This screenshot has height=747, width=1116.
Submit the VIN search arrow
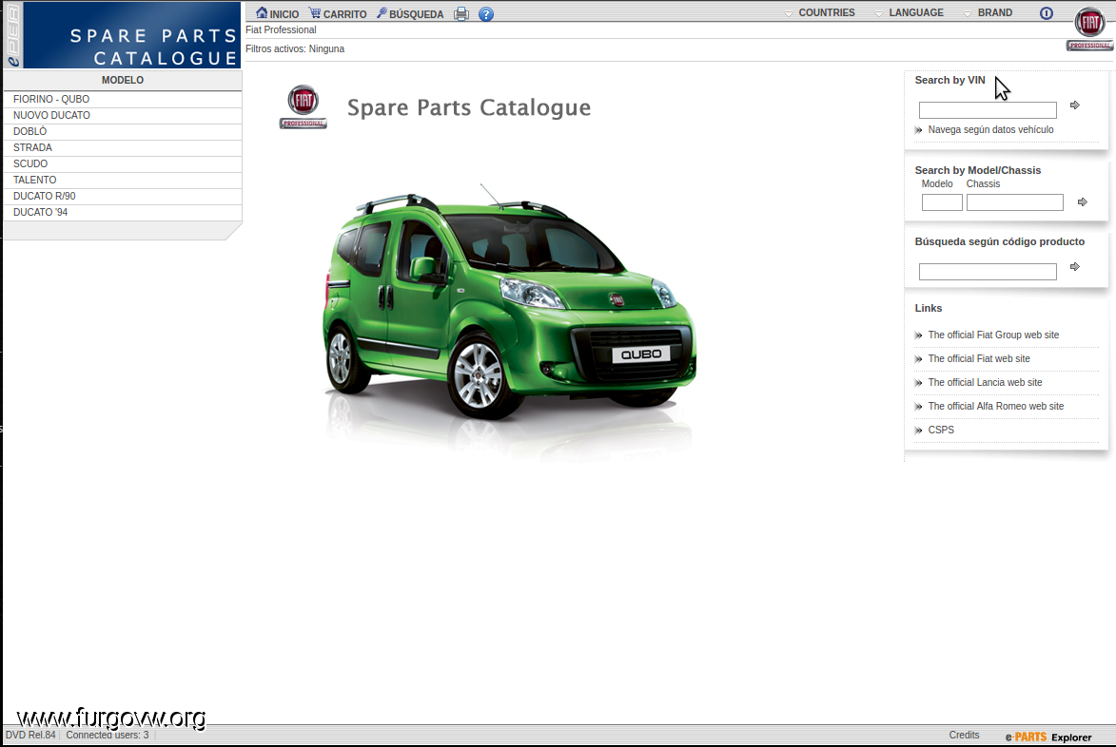click(x=1075, y=105)
